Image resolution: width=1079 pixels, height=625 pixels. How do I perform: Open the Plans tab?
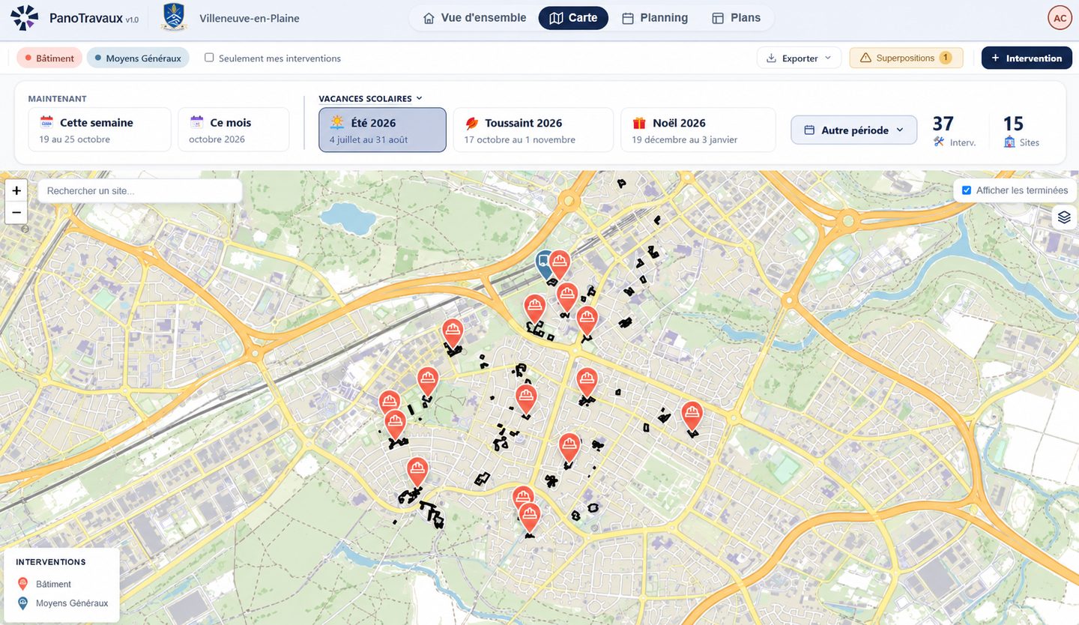click(736, 18)
